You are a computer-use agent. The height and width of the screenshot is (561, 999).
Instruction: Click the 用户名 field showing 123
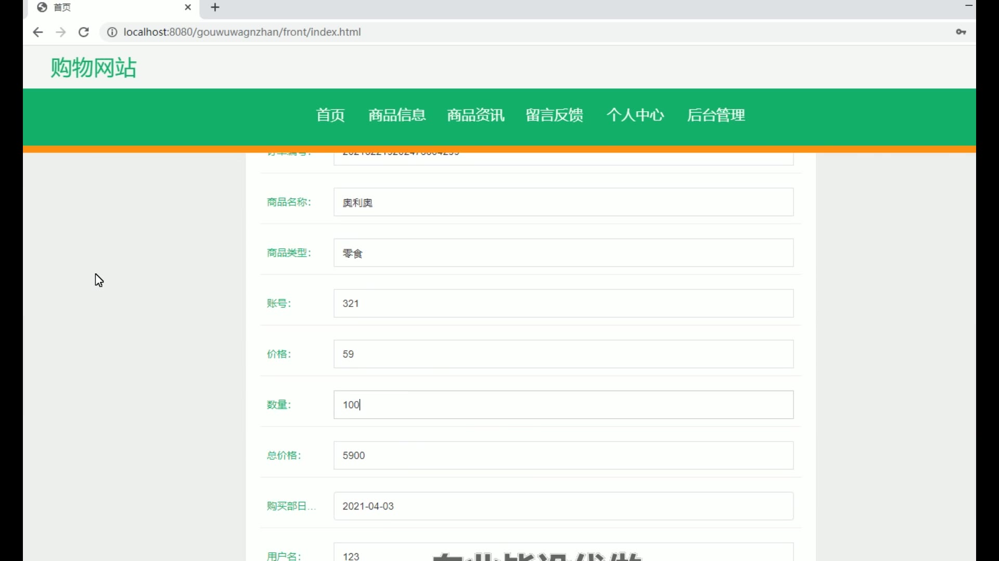[x=563, y=552]
